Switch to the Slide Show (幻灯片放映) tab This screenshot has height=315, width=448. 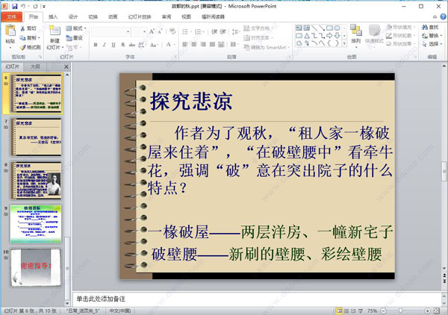coord(140,17)
